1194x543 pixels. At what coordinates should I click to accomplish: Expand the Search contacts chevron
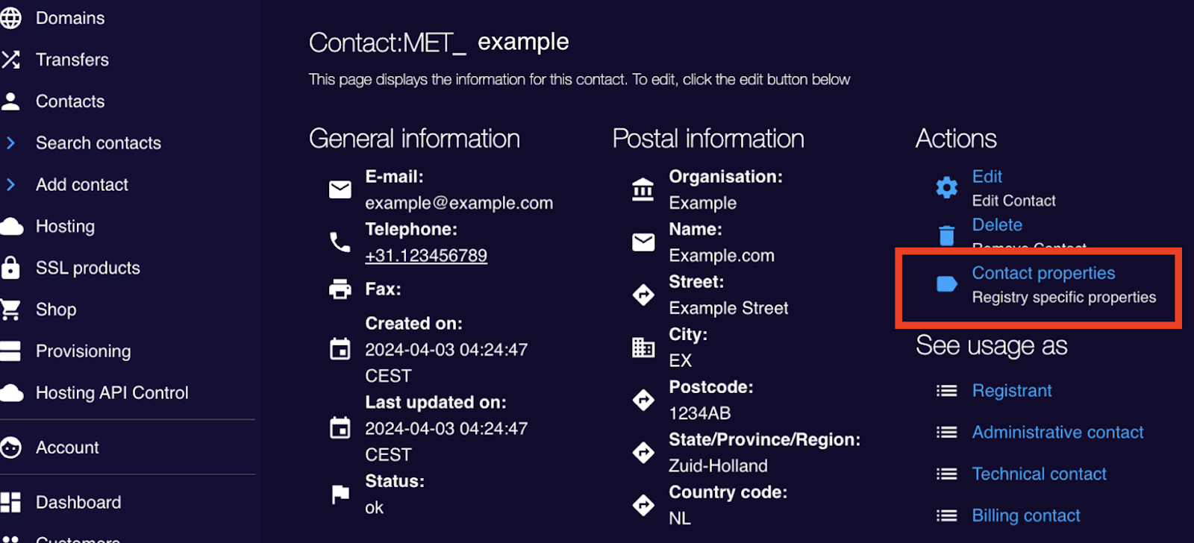tap(10, 142)
